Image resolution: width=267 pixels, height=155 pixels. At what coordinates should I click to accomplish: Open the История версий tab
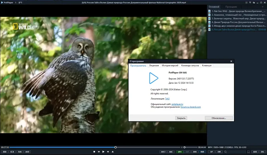[170, 65]
